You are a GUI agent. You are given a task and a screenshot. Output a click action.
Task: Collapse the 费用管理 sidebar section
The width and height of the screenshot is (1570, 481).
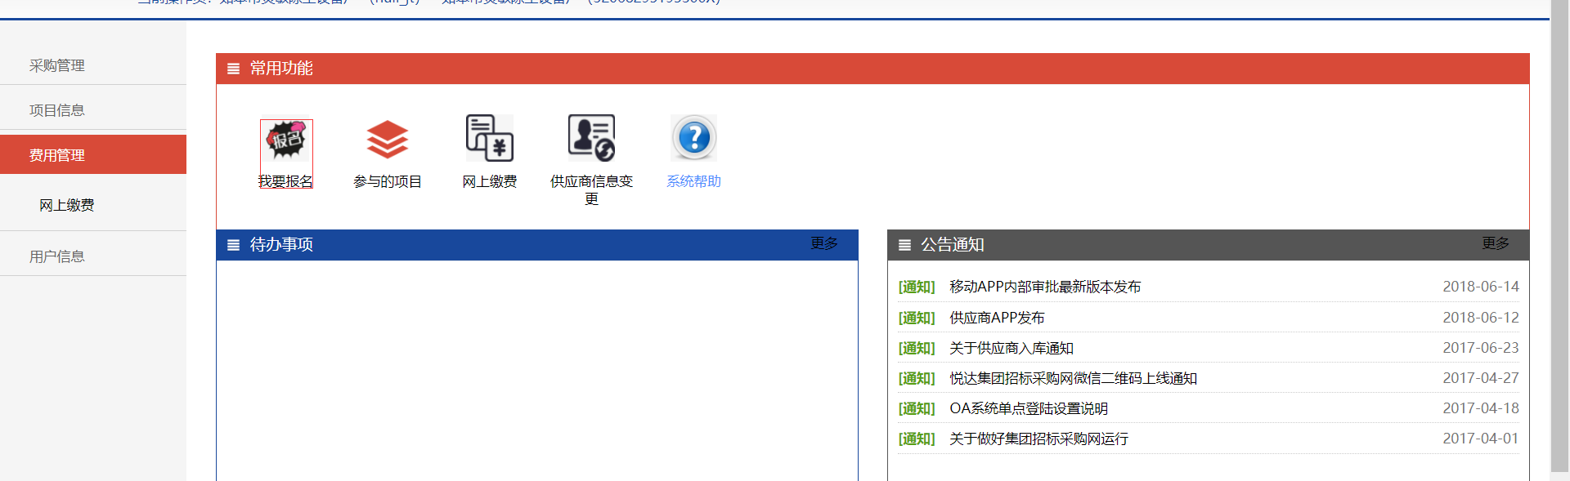[57, 155]
